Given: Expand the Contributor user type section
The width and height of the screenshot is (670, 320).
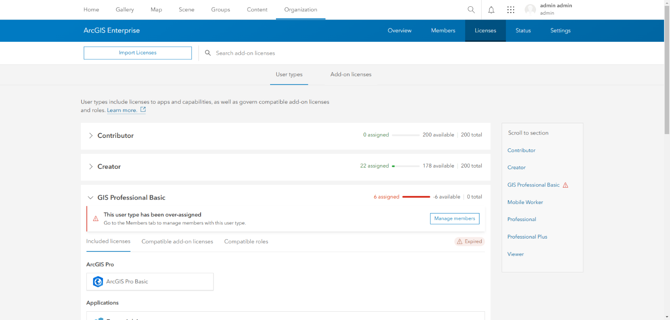Looking at the screenshot, I should click(x=90, y=136).
